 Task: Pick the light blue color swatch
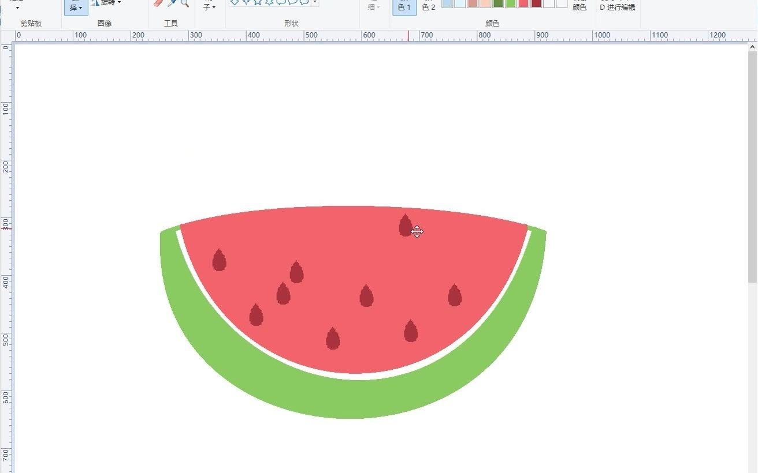point(447,3)
